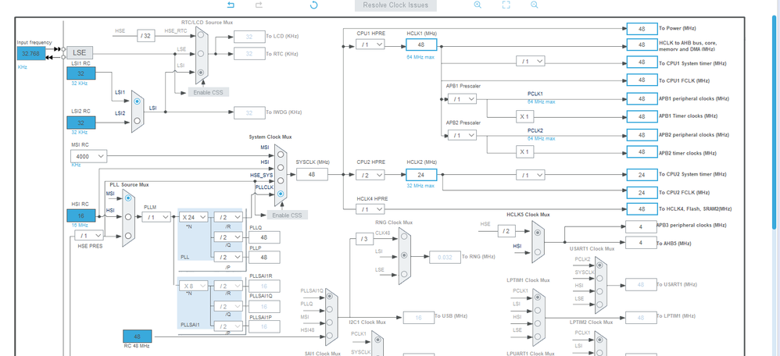The width and height of the screenshot is (780, 356).
Task: Select HSI radio in PLL Source Mux
Action: (128, 217)
